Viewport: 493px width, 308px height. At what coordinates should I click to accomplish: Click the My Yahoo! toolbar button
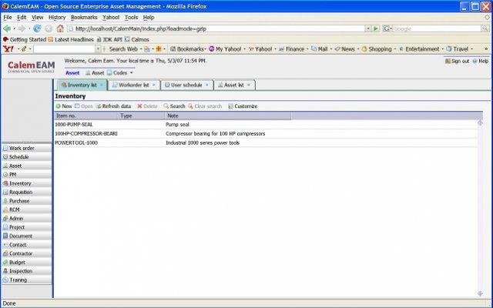[x=226, y=49]
